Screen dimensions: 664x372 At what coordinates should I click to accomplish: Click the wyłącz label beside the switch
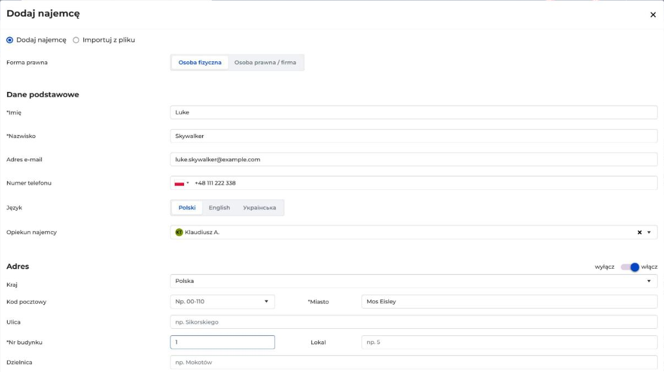click(x=604, y=267)
